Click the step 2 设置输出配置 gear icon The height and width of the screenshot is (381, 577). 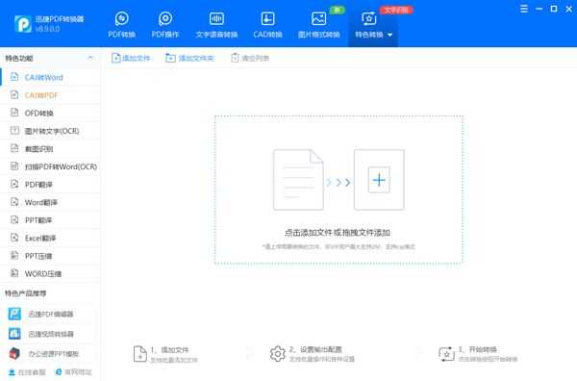point(278,354)
